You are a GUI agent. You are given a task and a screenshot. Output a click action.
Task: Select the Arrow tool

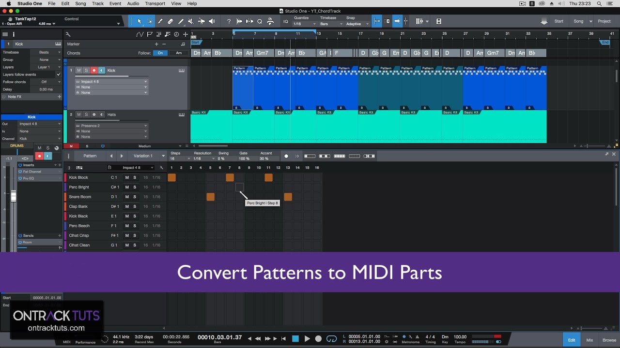point(139,21)
